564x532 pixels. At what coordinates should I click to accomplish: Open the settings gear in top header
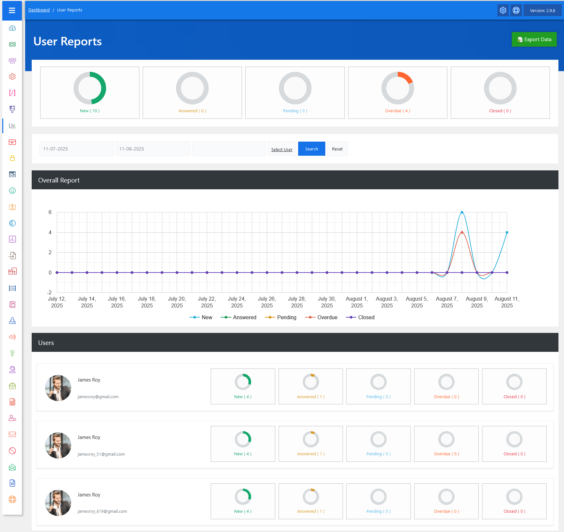click(503, 10)
